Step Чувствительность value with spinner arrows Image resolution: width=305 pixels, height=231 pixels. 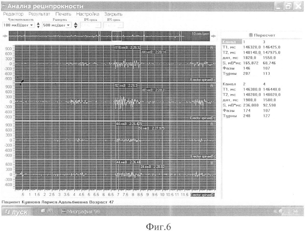tap(38, 25)
